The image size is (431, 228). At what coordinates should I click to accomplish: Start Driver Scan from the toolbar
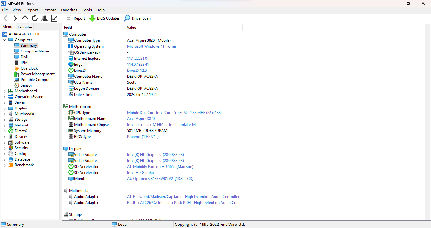tap(137, 18)
